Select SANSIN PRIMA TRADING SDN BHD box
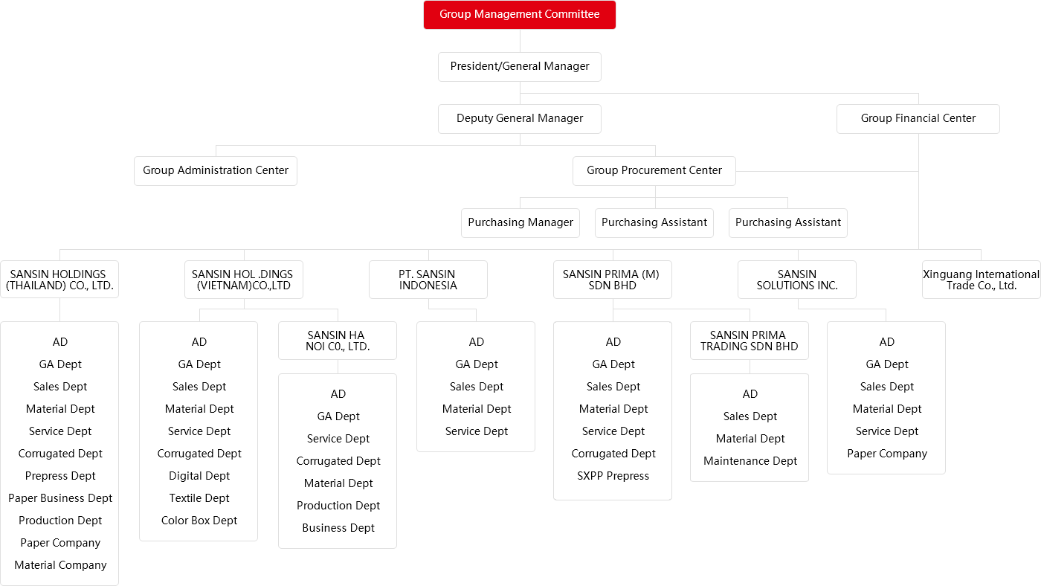Screen dimensions: 1041x586 [750, 341]
